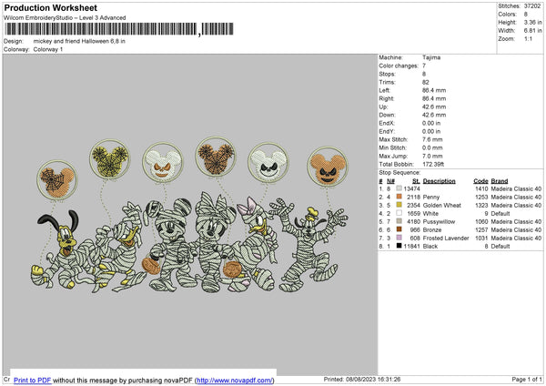
Task: Click the 'Pussywillow' description cell
Action: tap(439, 221)
